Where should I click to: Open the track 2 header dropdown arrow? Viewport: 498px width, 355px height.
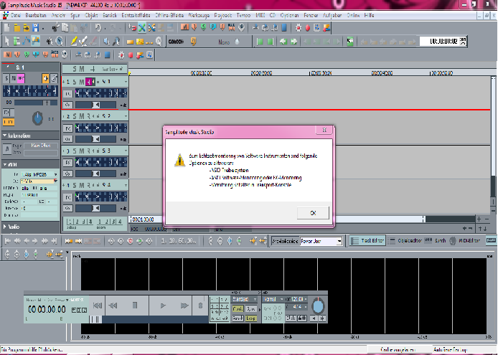coord(126,116)
